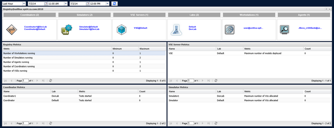Screen dimensions: 334x128
Task: Go to previous page in VSE Server Metrics
Action: click(x=177, y=80)
